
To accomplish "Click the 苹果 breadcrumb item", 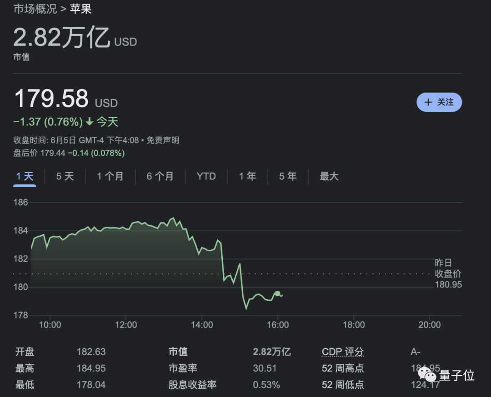I will [x=81, y=9].
